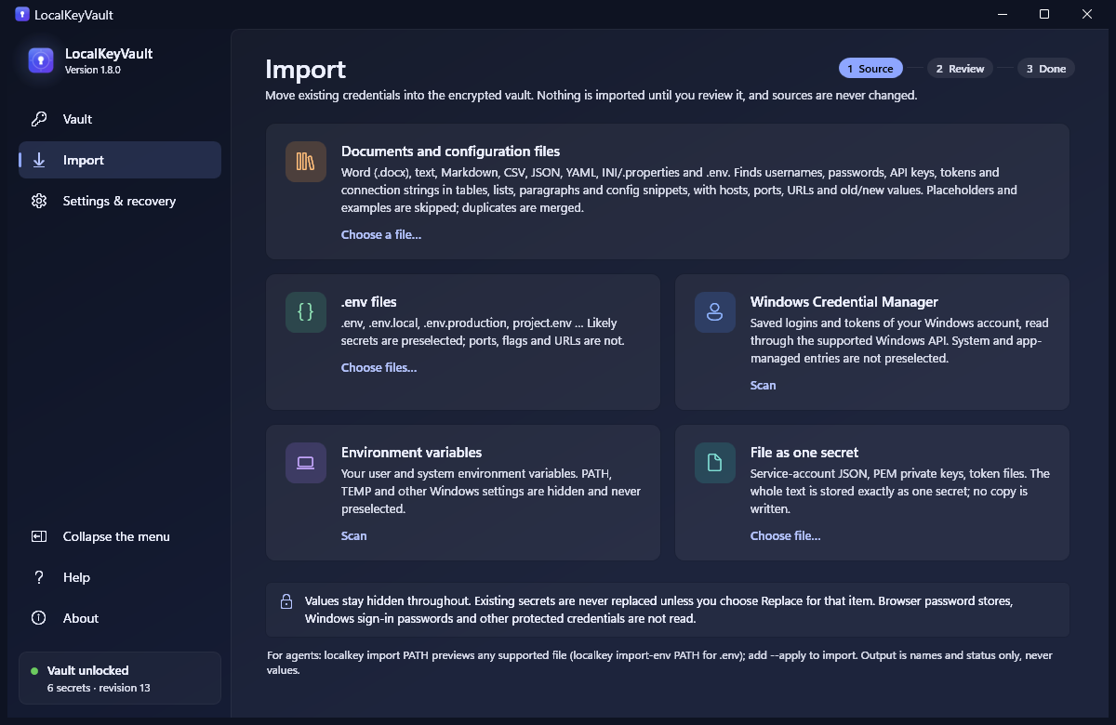Click the Collapse the menu icon
1116x725 pixels.
click(x=39, y=536)
